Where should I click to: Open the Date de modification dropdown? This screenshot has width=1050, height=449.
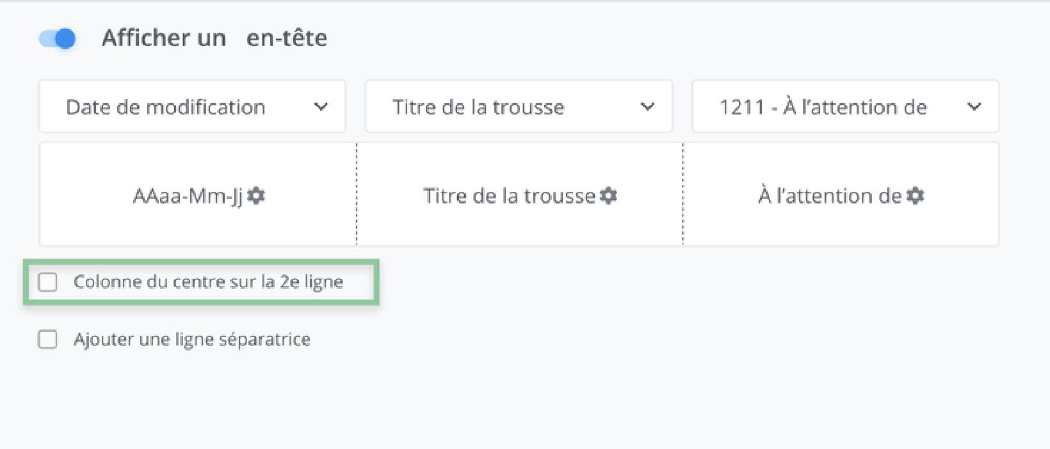pyautogui.click(x=165, y=107)
